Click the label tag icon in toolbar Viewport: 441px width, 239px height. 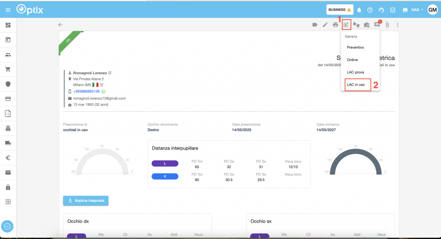(315, 25)
